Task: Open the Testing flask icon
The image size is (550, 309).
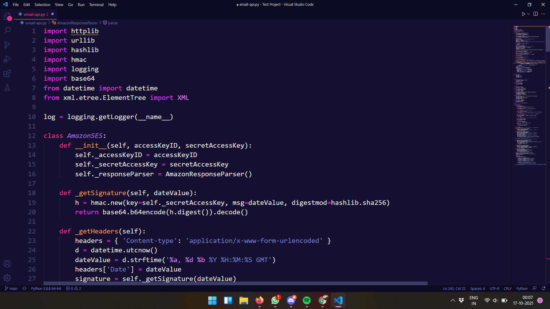Action: point(7,88)
